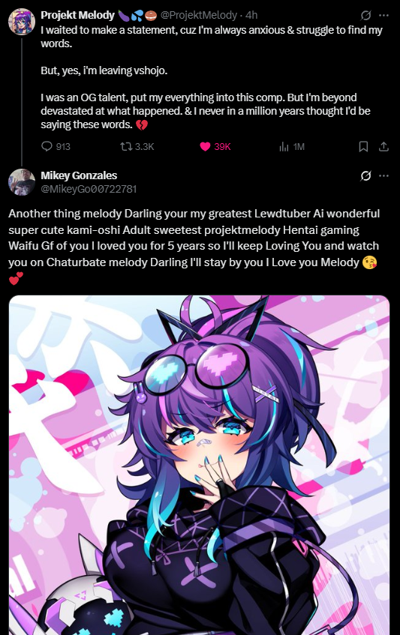Open more options for Projekt Melody tweet

pyautogui.click(x=383, y=16)
